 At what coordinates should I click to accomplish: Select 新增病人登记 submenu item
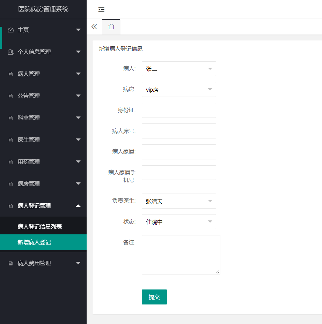click(43, 242)
